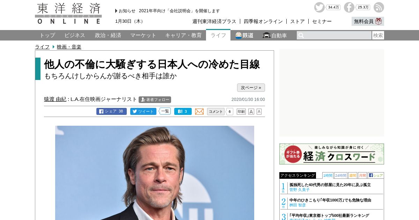Open author 猿渡 由紀 profile link

click(55, 99)
